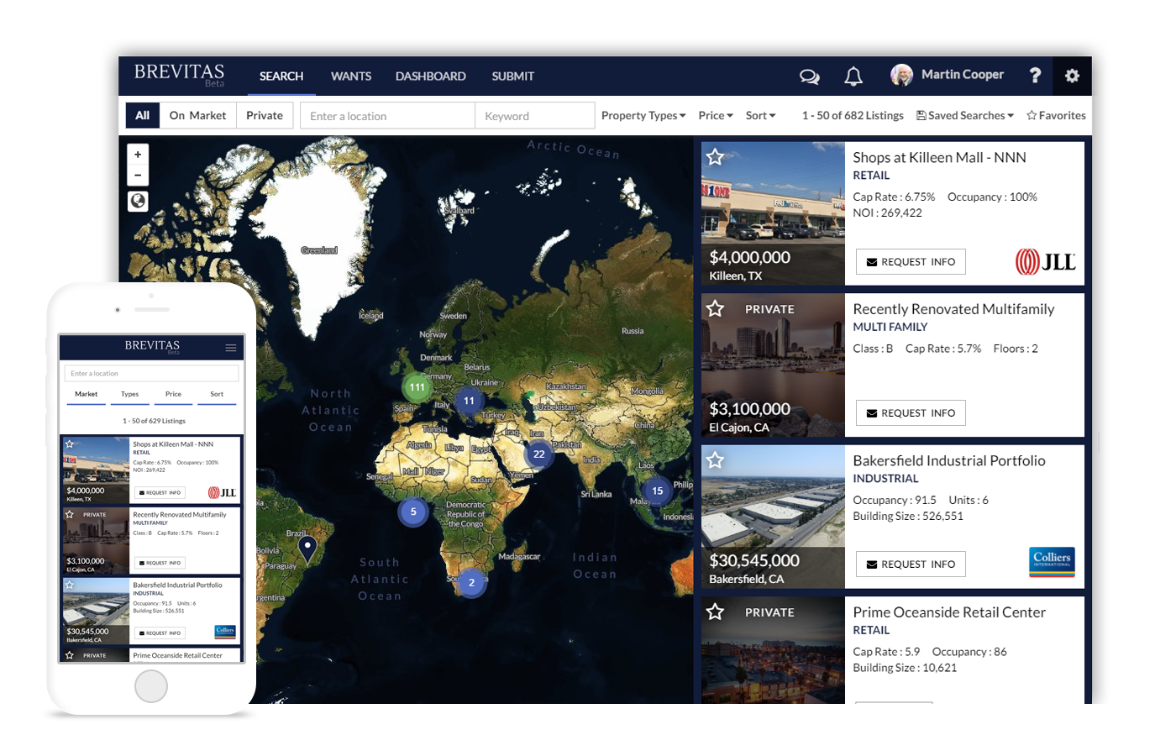Open the DASHBOARD tab
This screenshot has width=1176, height=756.
pyautogui.click(x=431, y=76)
